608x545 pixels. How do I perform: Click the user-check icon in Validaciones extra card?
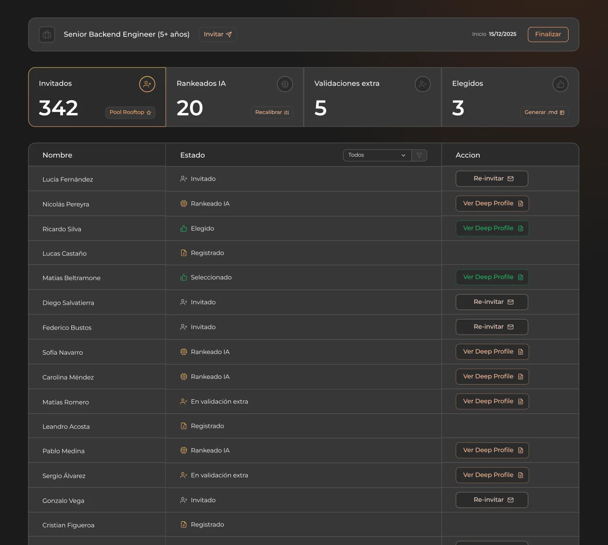coord(423,84)
